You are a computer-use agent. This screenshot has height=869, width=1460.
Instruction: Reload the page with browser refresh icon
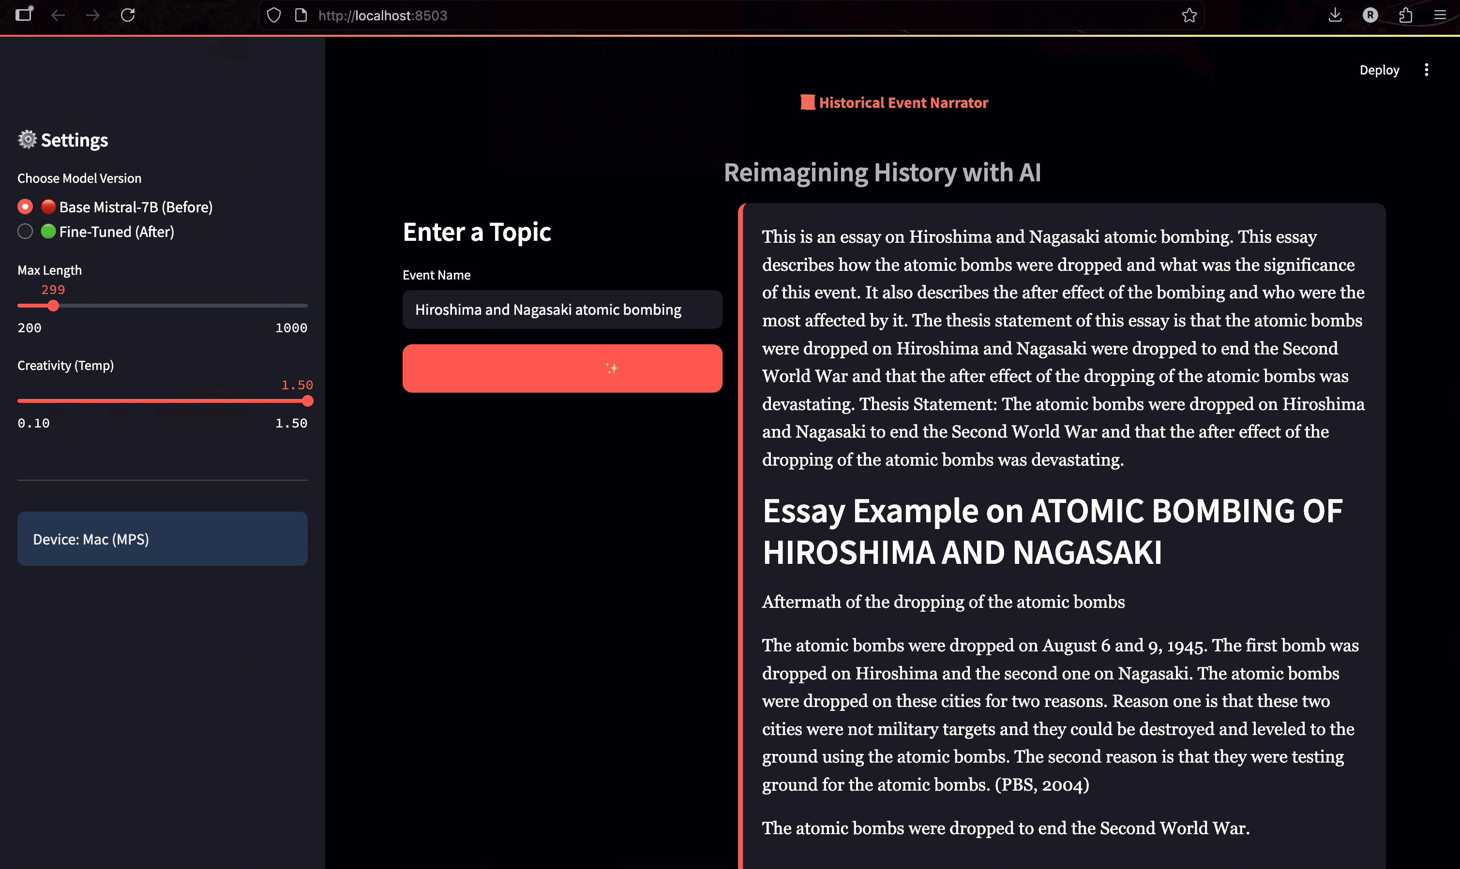click(128, 15)
